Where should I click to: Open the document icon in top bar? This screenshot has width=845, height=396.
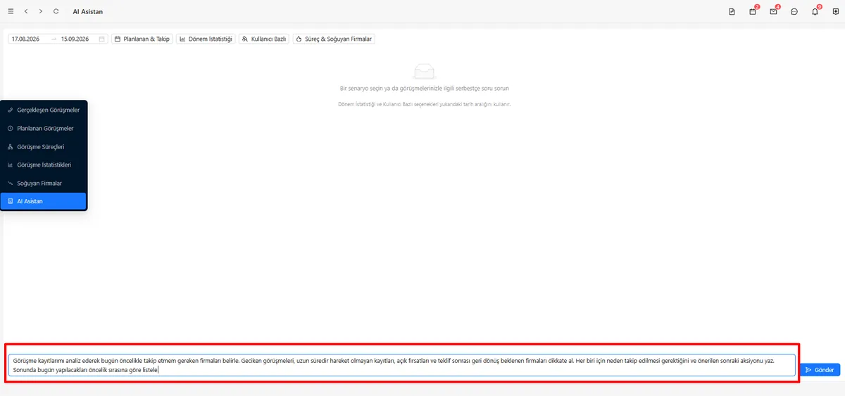point(732,12)
